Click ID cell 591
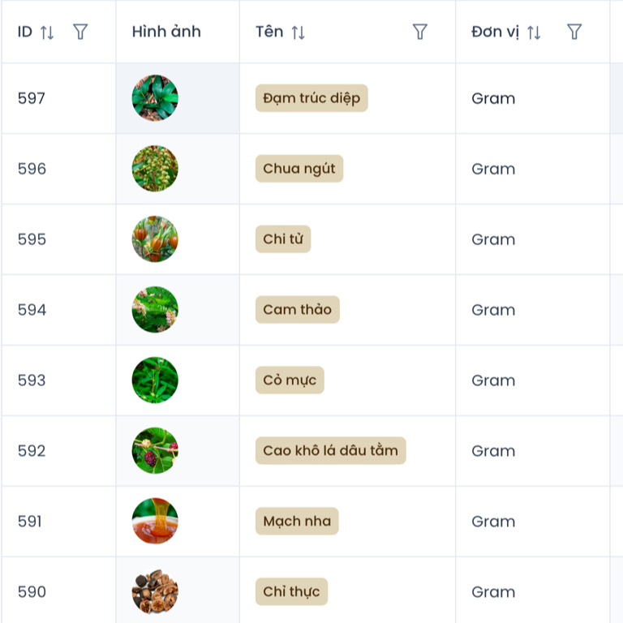The height and width of the screenshot is (623, 623). click(30, 522)
